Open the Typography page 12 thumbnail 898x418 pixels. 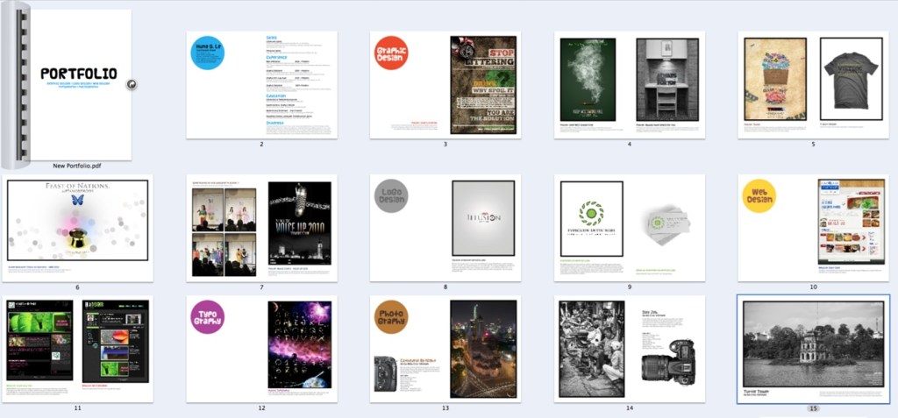261,349
